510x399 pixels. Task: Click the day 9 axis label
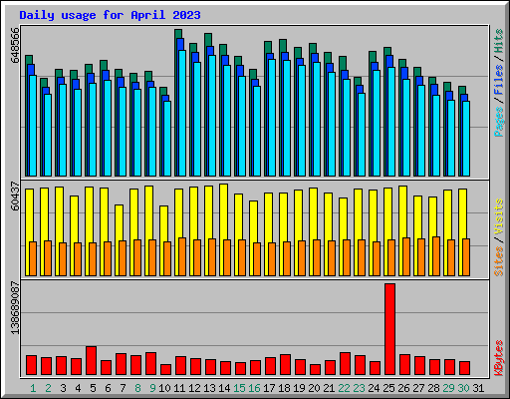coord(152,388)
